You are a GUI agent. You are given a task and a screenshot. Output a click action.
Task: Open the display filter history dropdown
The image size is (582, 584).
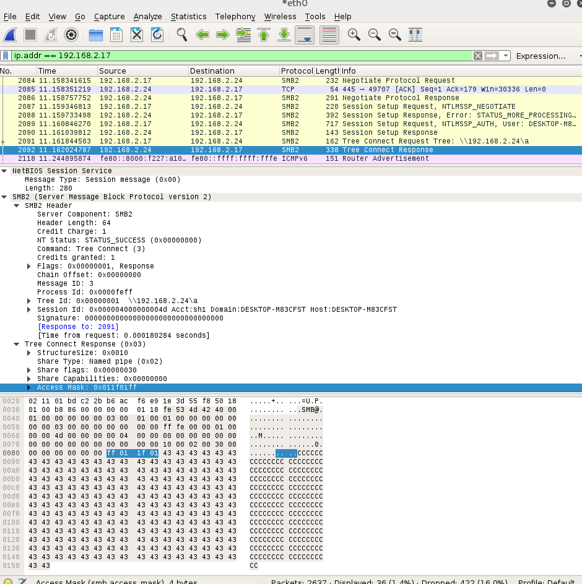click(x=506, y=56)
